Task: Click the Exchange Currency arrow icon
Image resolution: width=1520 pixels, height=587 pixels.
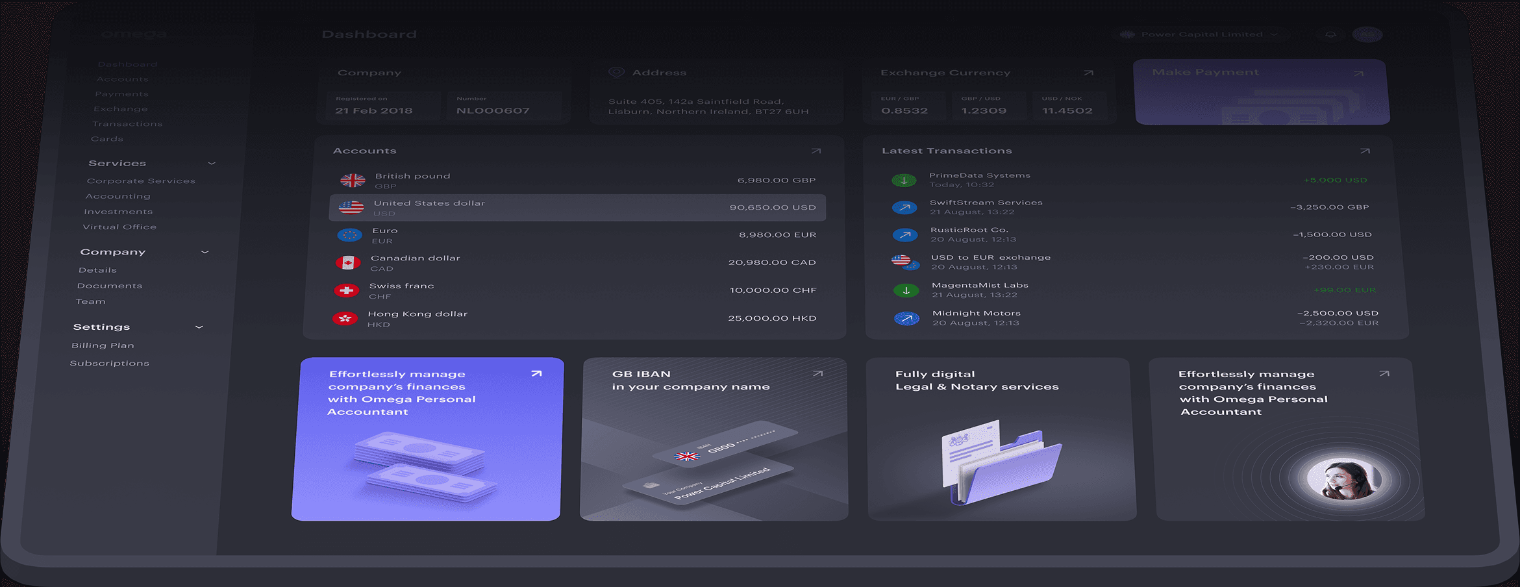Action: click(1089, 73)
